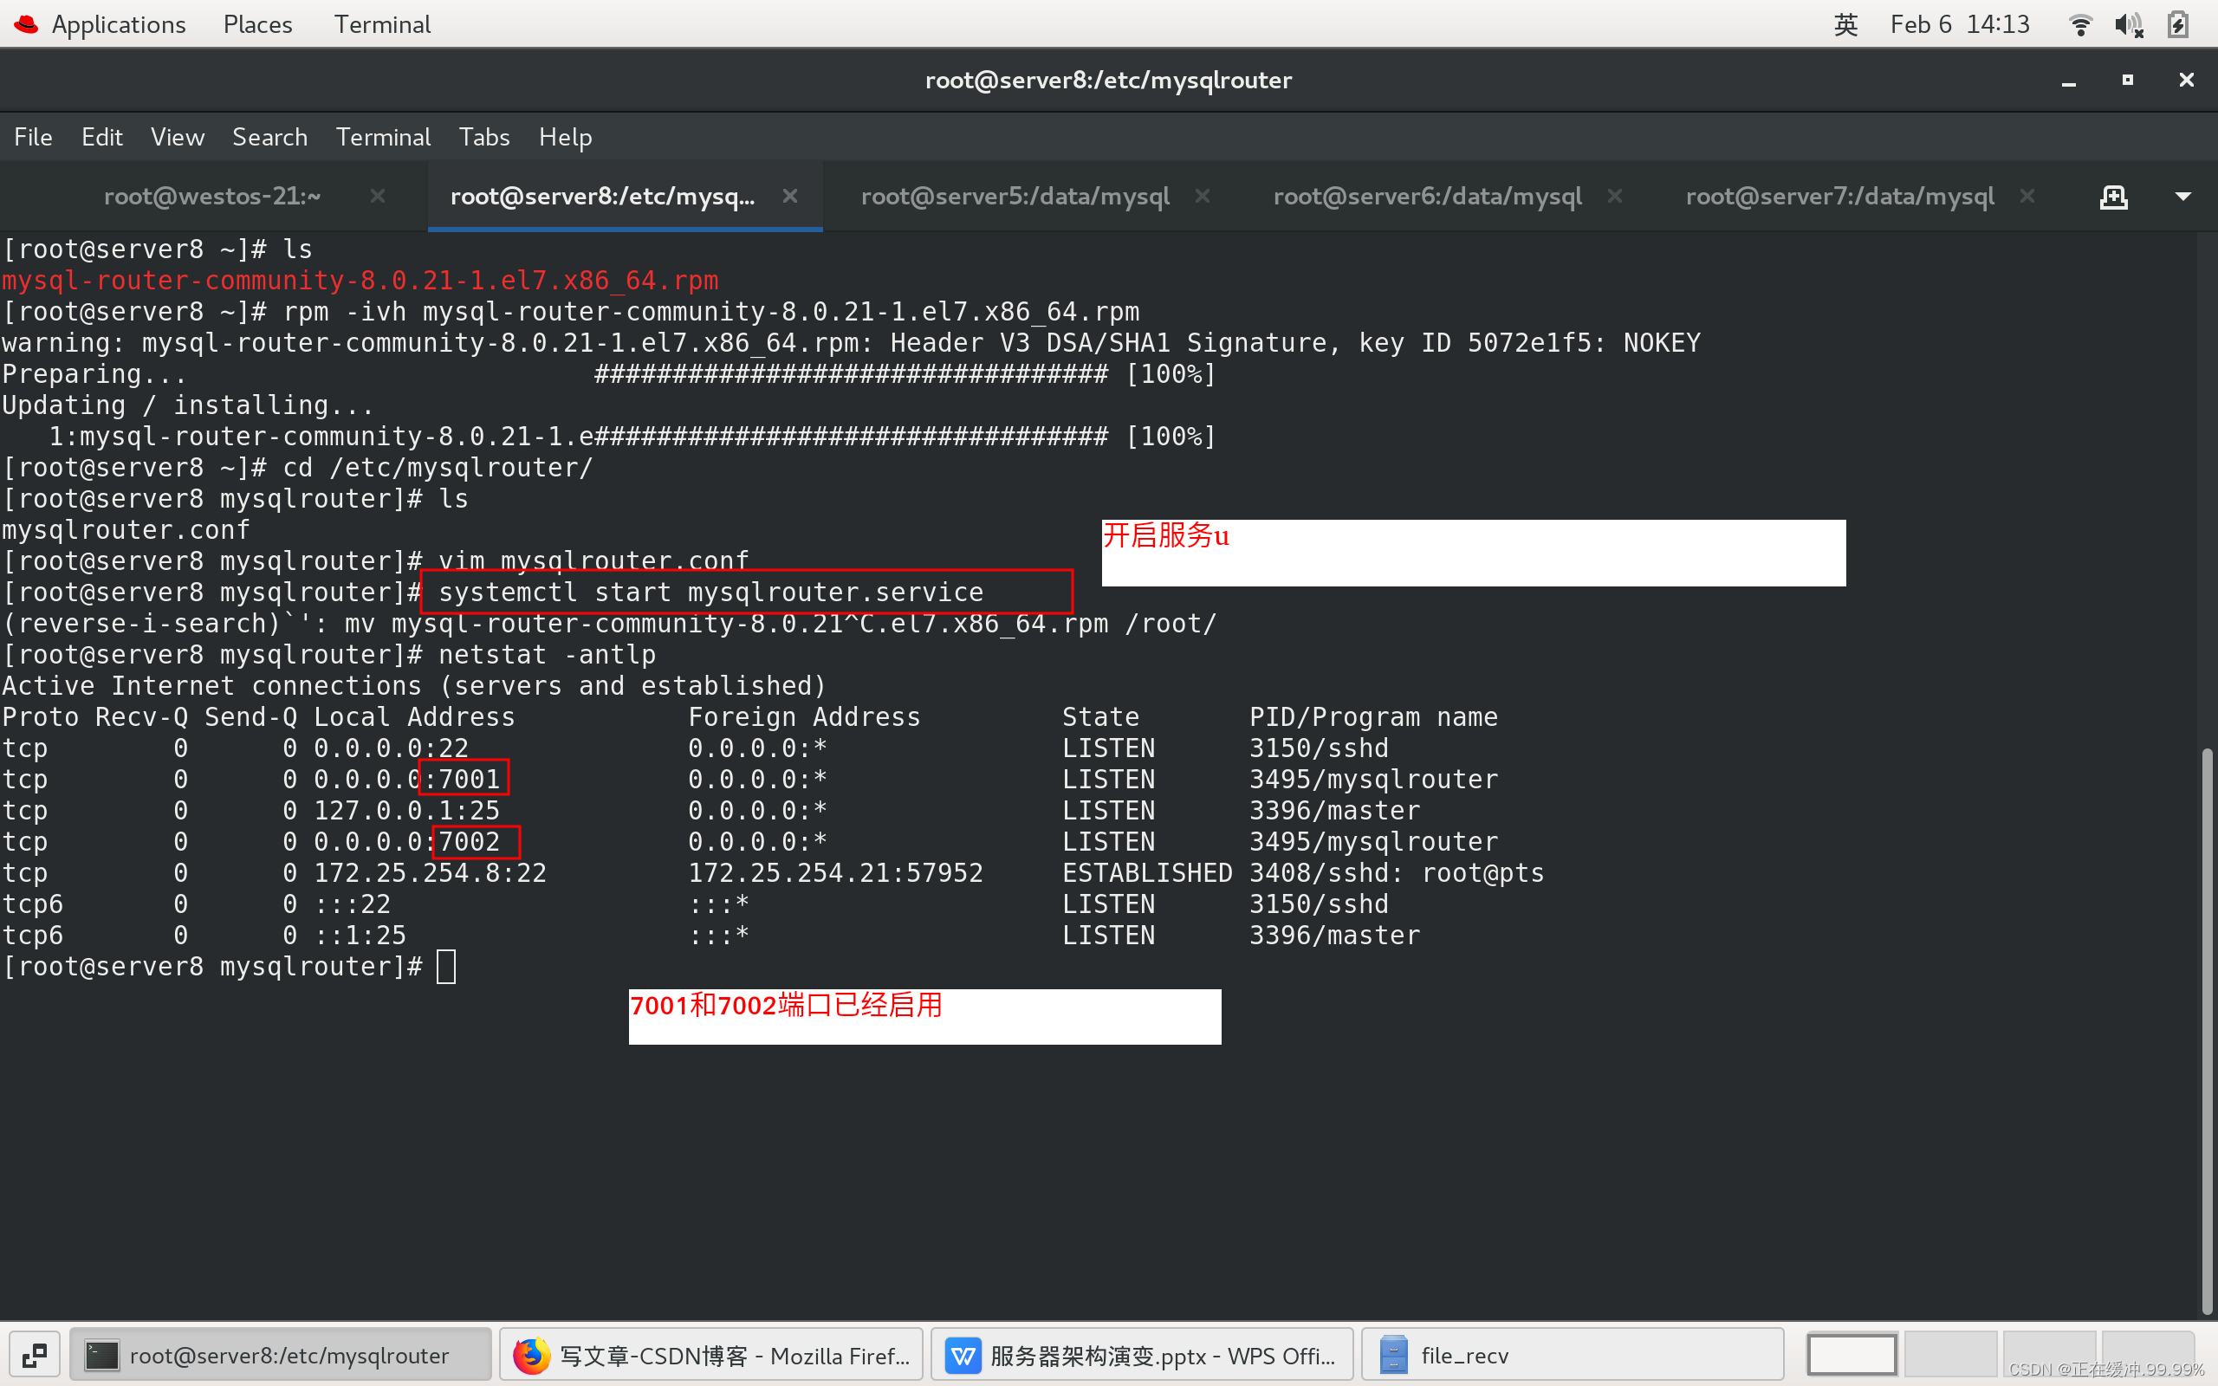This screenshot has width=2218, height=1386.
Task: Switch to root@server7:/data/mysql tab
Action: coord(1839,196)
